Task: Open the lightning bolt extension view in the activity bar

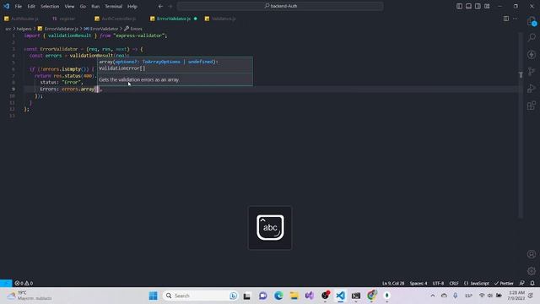Action: [x=532, y=54]
